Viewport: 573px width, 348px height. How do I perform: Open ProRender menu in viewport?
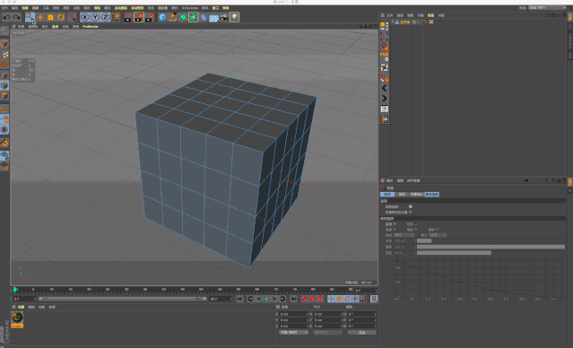tap(91, 27)
